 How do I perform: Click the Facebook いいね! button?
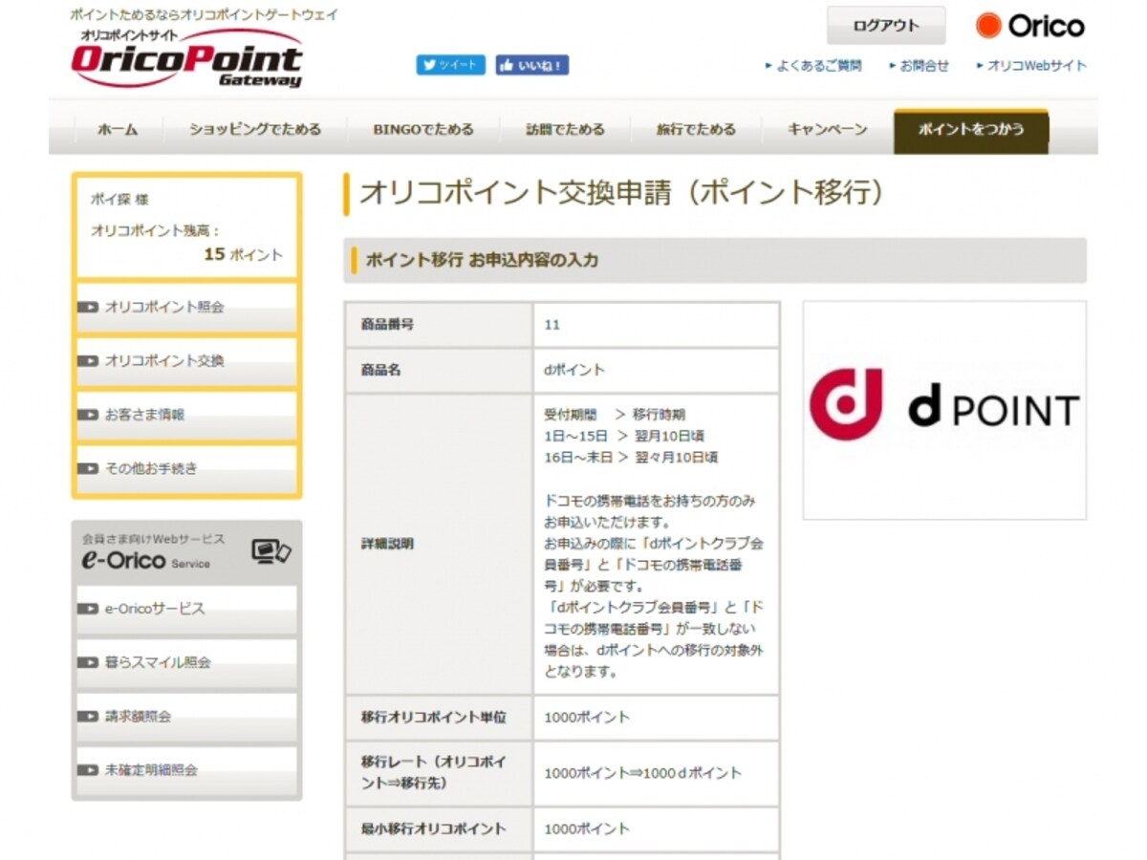coord(532,65)
